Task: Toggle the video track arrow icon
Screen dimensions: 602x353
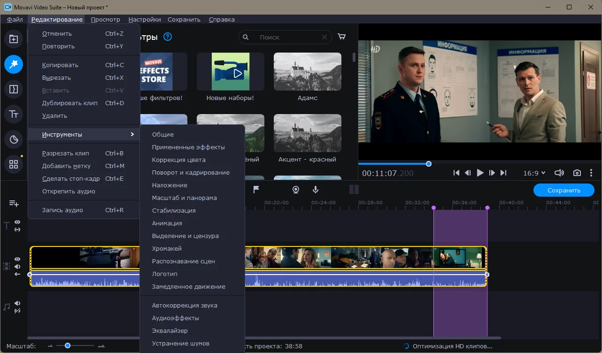Action: coord(17,274)
